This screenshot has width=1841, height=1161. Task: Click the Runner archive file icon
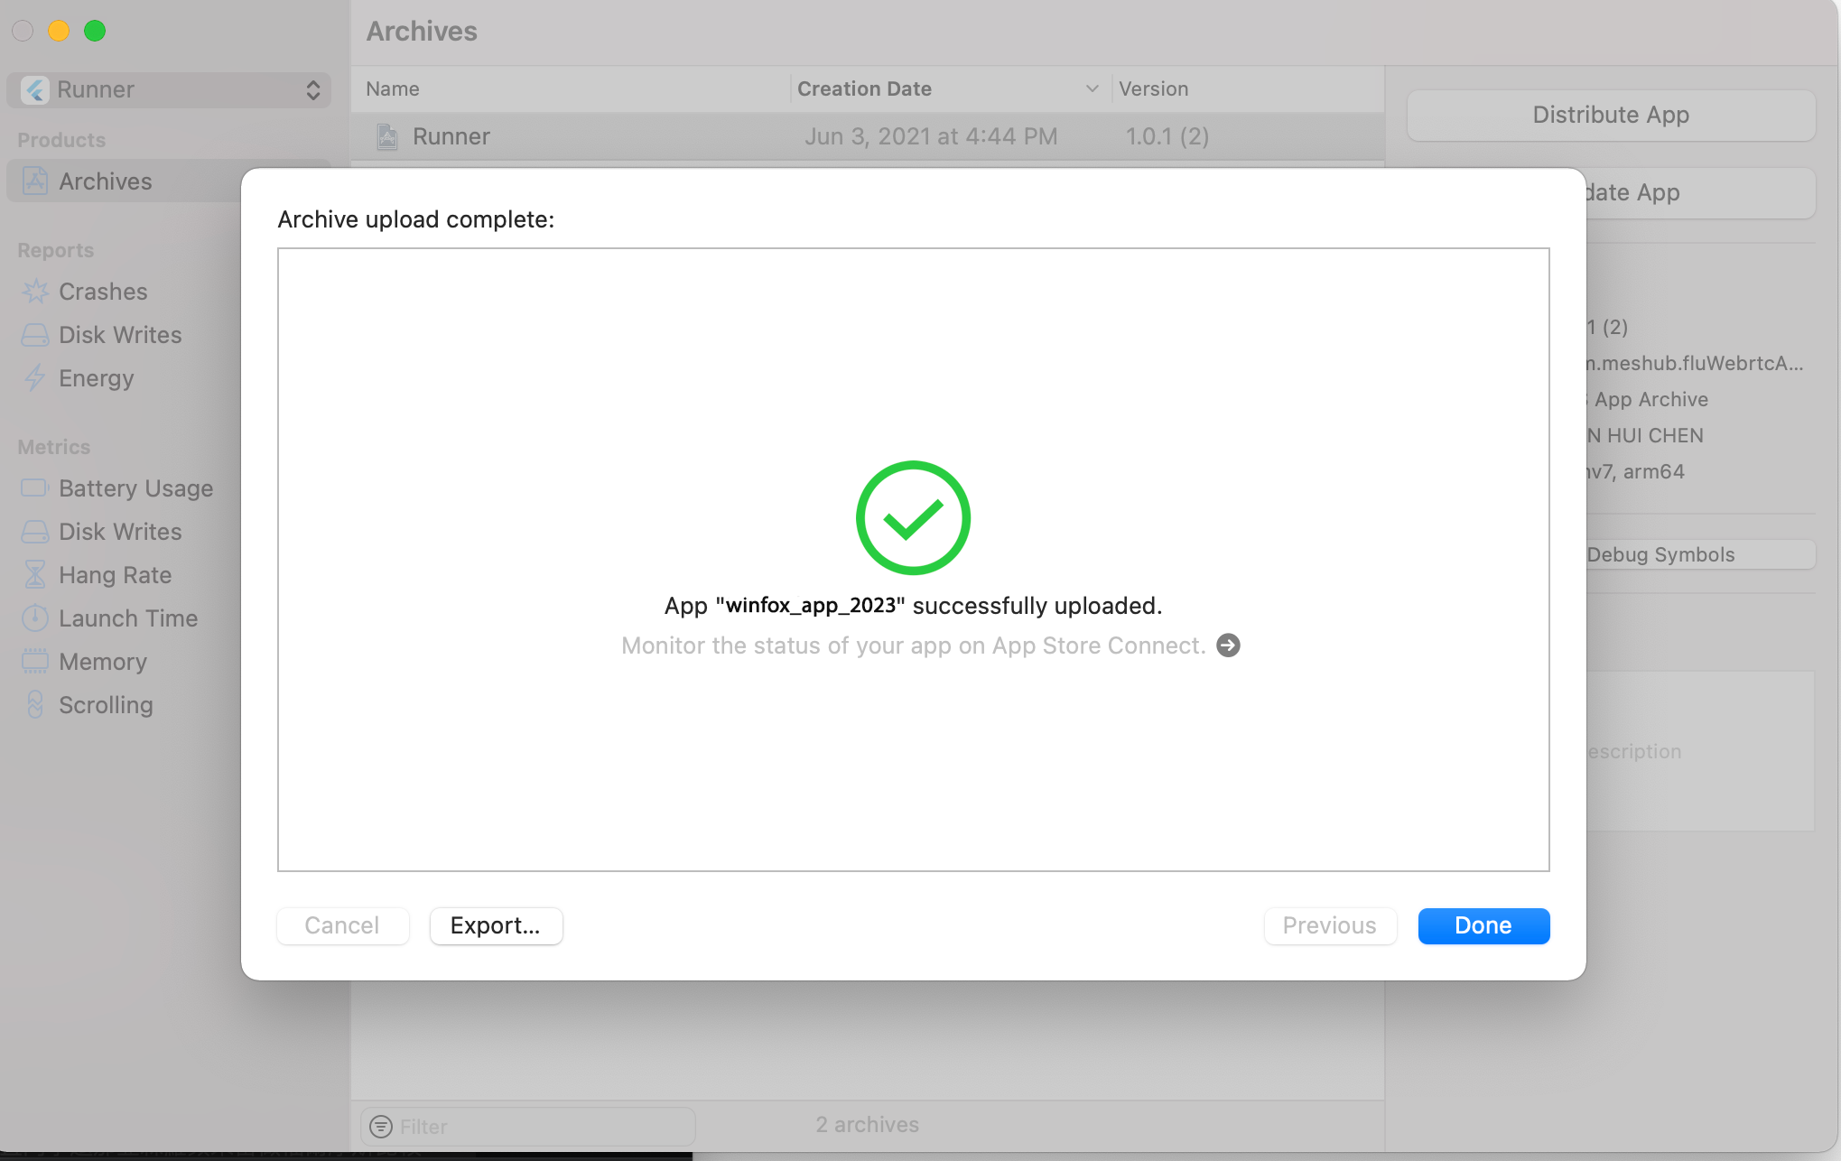coord(387,136)
